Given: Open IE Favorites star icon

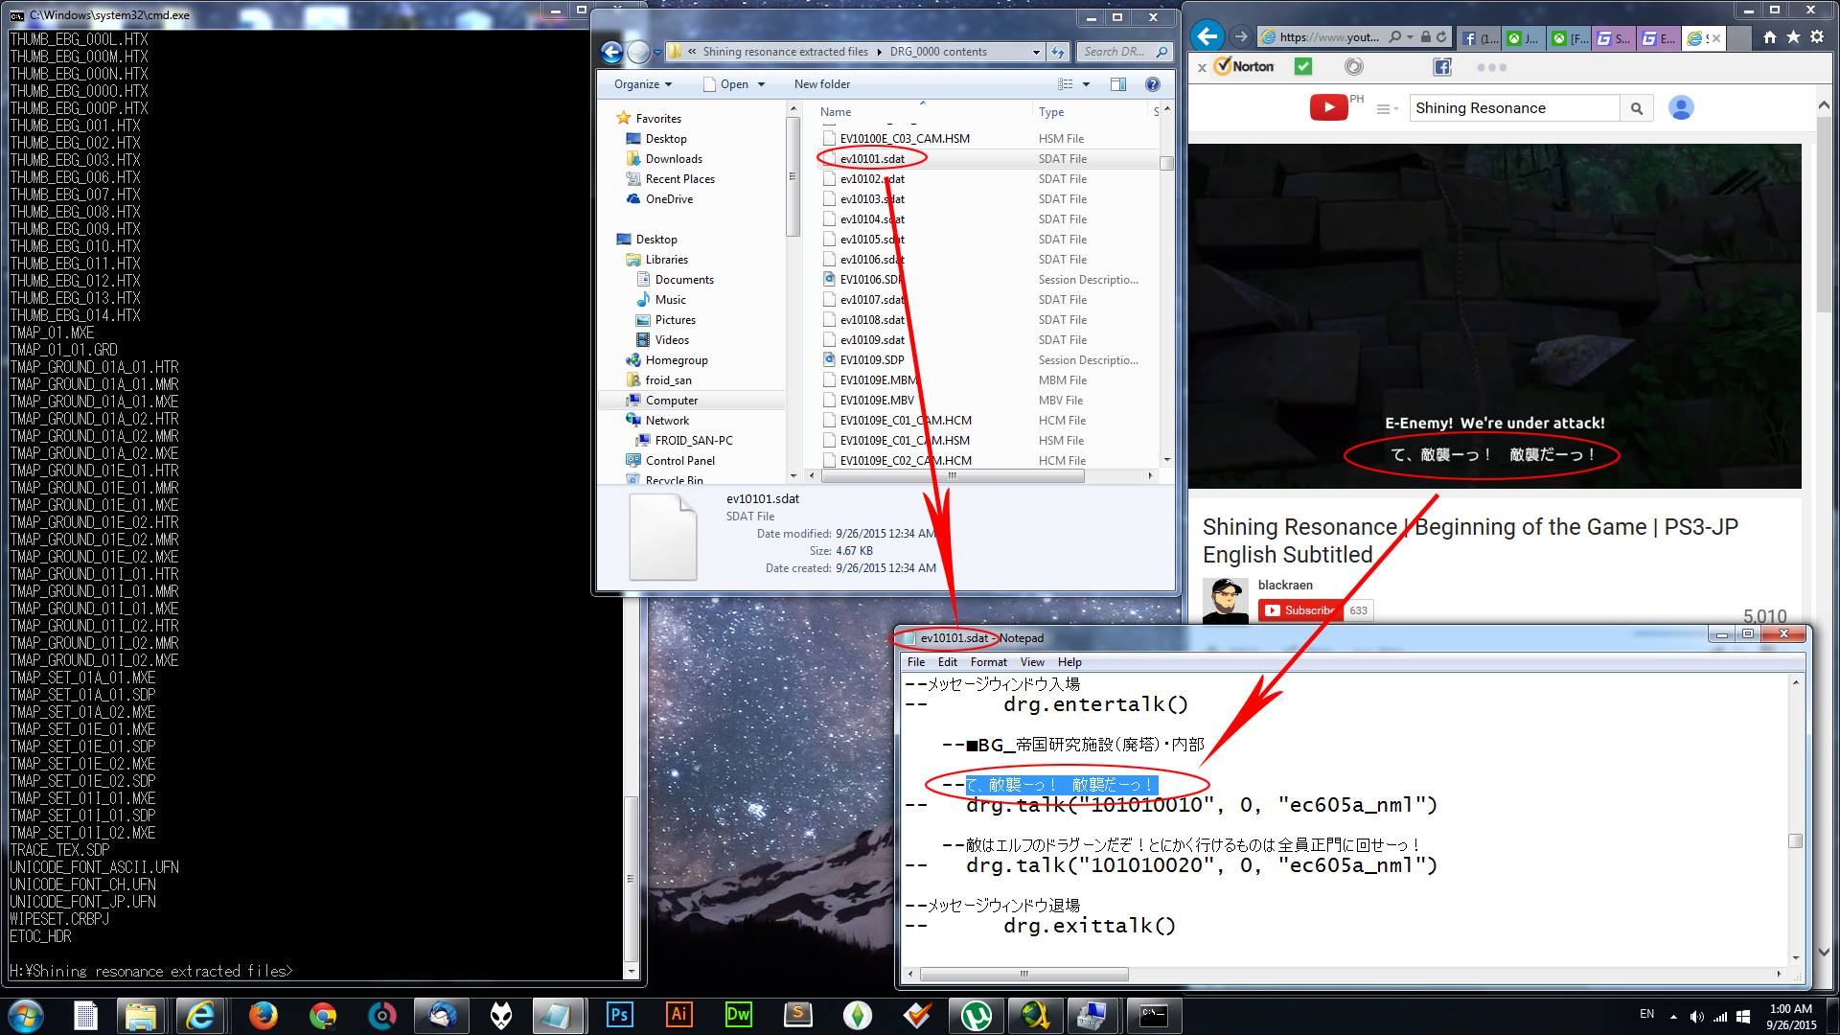Looking at the screenshot, I should [1793, 36].
